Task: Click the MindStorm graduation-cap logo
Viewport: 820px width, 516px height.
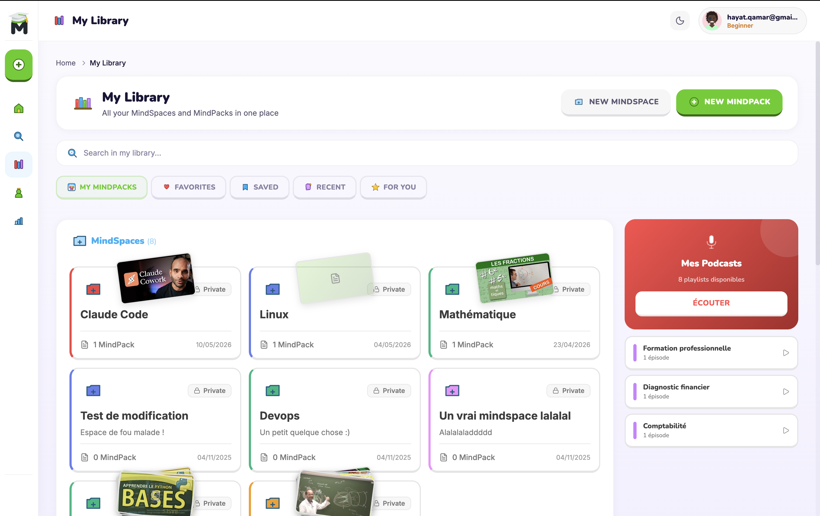Action: (19, 23)
